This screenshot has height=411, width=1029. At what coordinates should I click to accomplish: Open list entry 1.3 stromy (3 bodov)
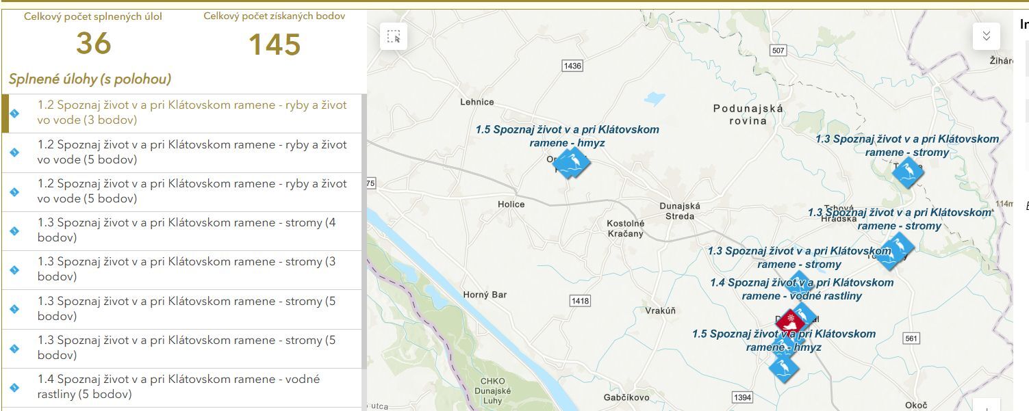[x=186, y=269]
